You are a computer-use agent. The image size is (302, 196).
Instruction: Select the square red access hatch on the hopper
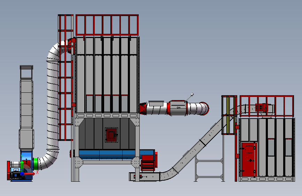(x=111, y=135)
